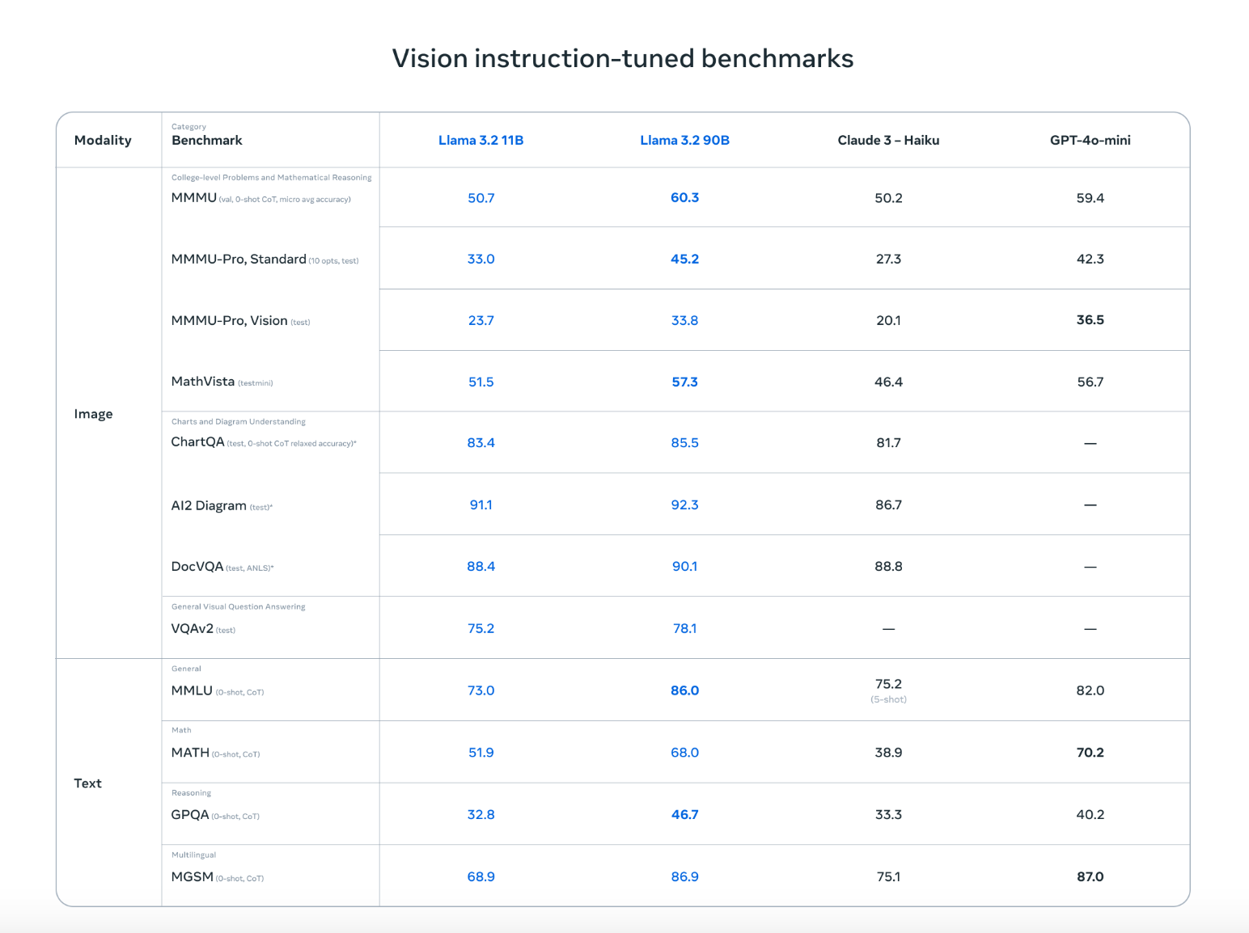Click the MathVista score 57.3
1249x933 pixels.
point(684,382)
